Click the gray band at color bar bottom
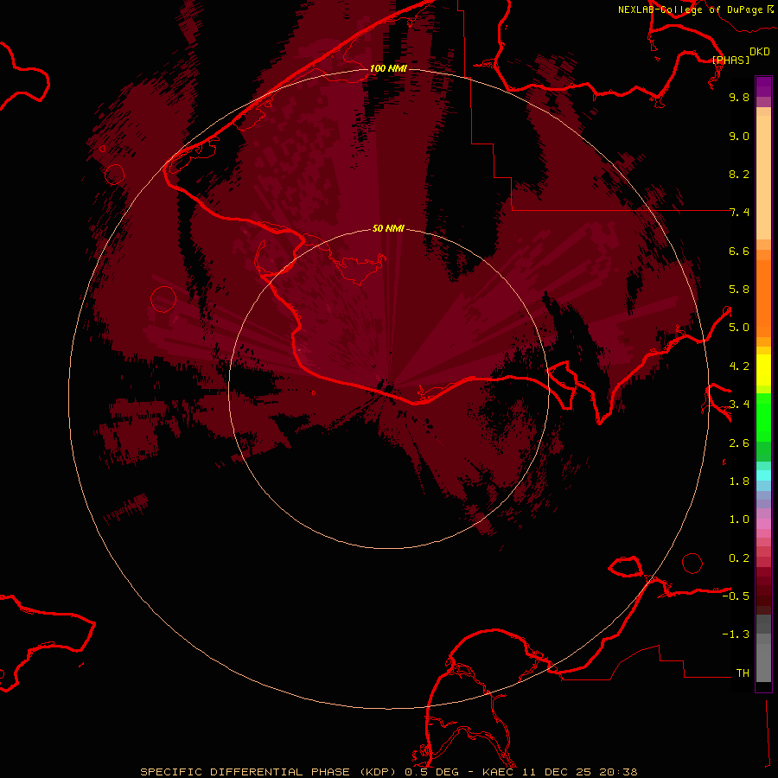Viewport: 778px width, 778px height. click(x=763, y=658)
